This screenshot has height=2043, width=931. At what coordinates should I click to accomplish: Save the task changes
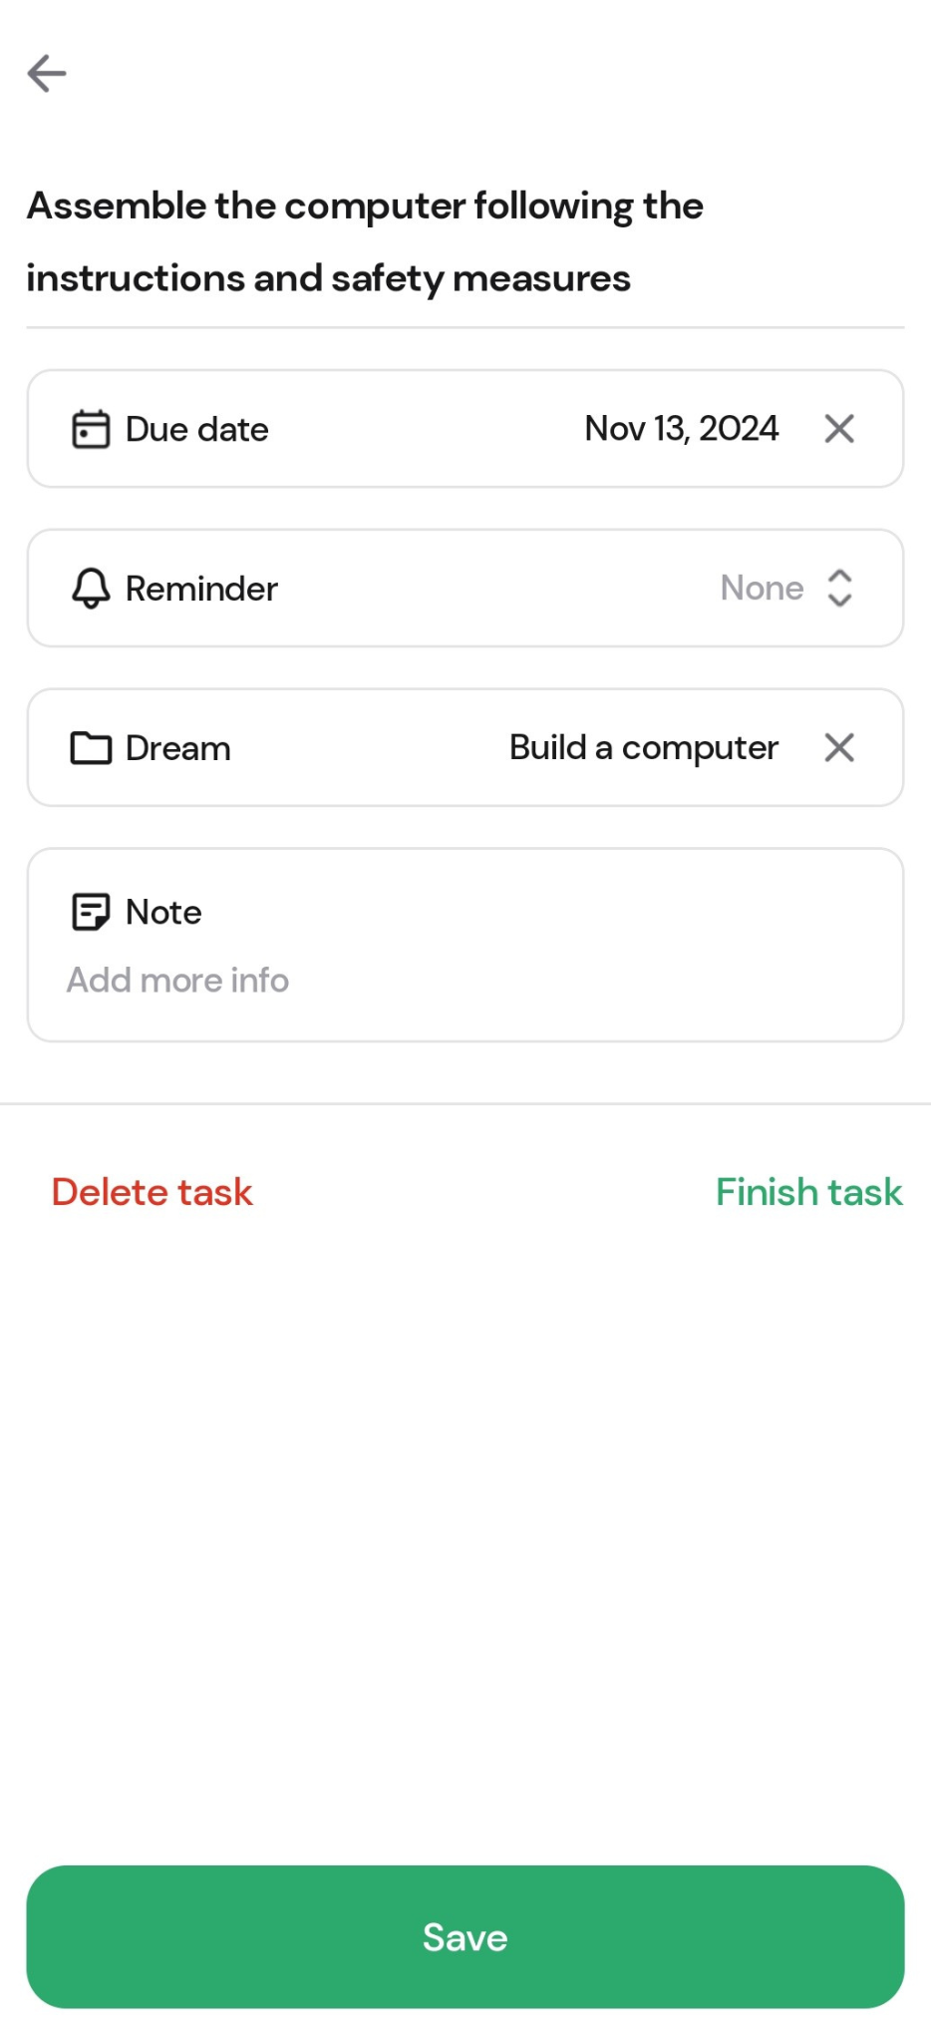click(465, 1937)
